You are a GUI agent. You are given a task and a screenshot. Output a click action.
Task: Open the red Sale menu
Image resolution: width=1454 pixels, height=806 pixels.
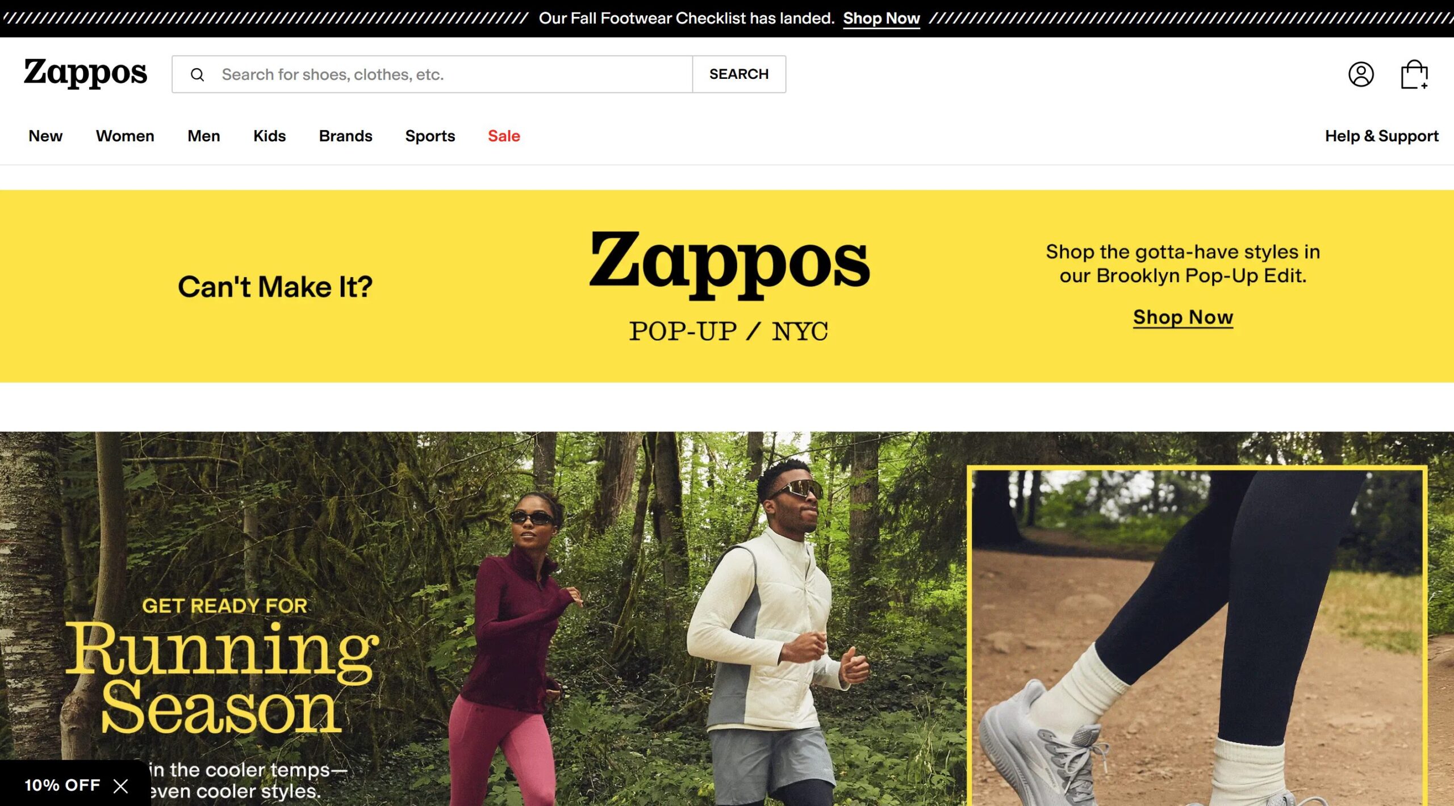tap(504, 136)
